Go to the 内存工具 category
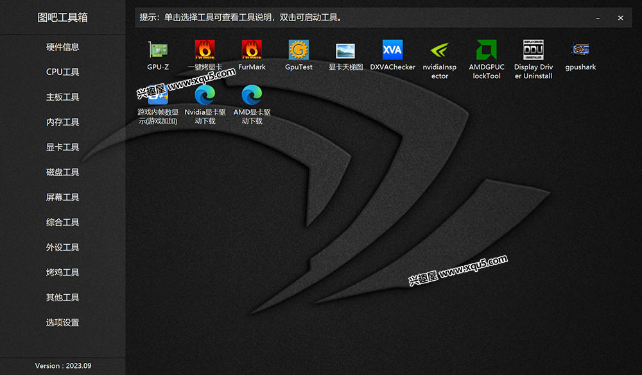The image size is (642, 375). (63, 122)
